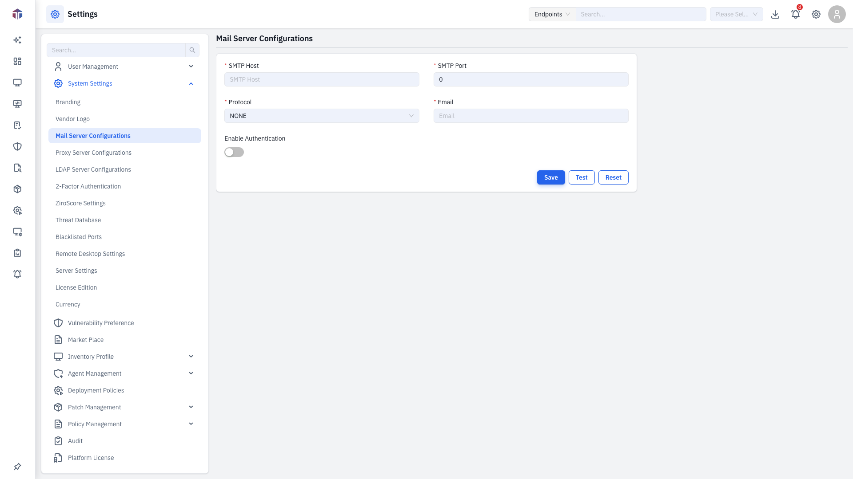
Task: Open ZiroScore Settings
Action: point(125,203)
